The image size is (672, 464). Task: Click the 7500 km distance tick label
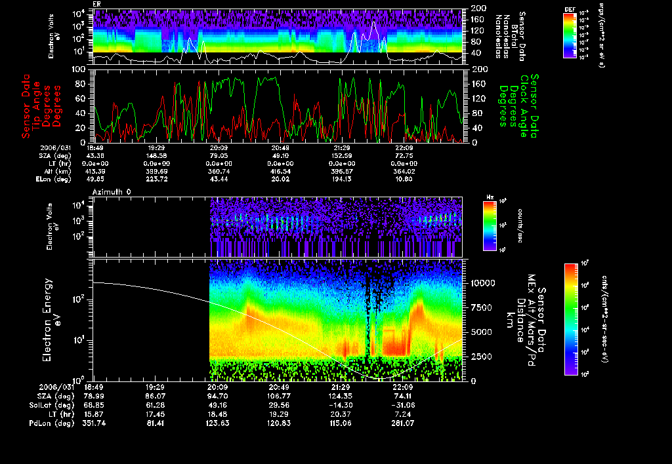(x=481, y=308)
